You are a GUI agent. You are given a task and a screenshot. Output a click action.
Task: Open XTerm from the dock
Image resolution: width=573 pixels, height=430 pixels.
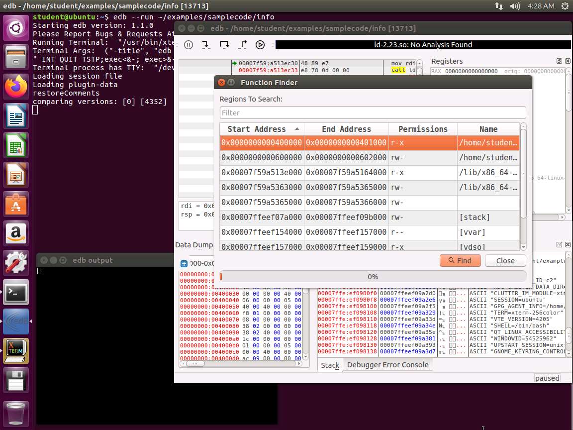coord(16,351)
